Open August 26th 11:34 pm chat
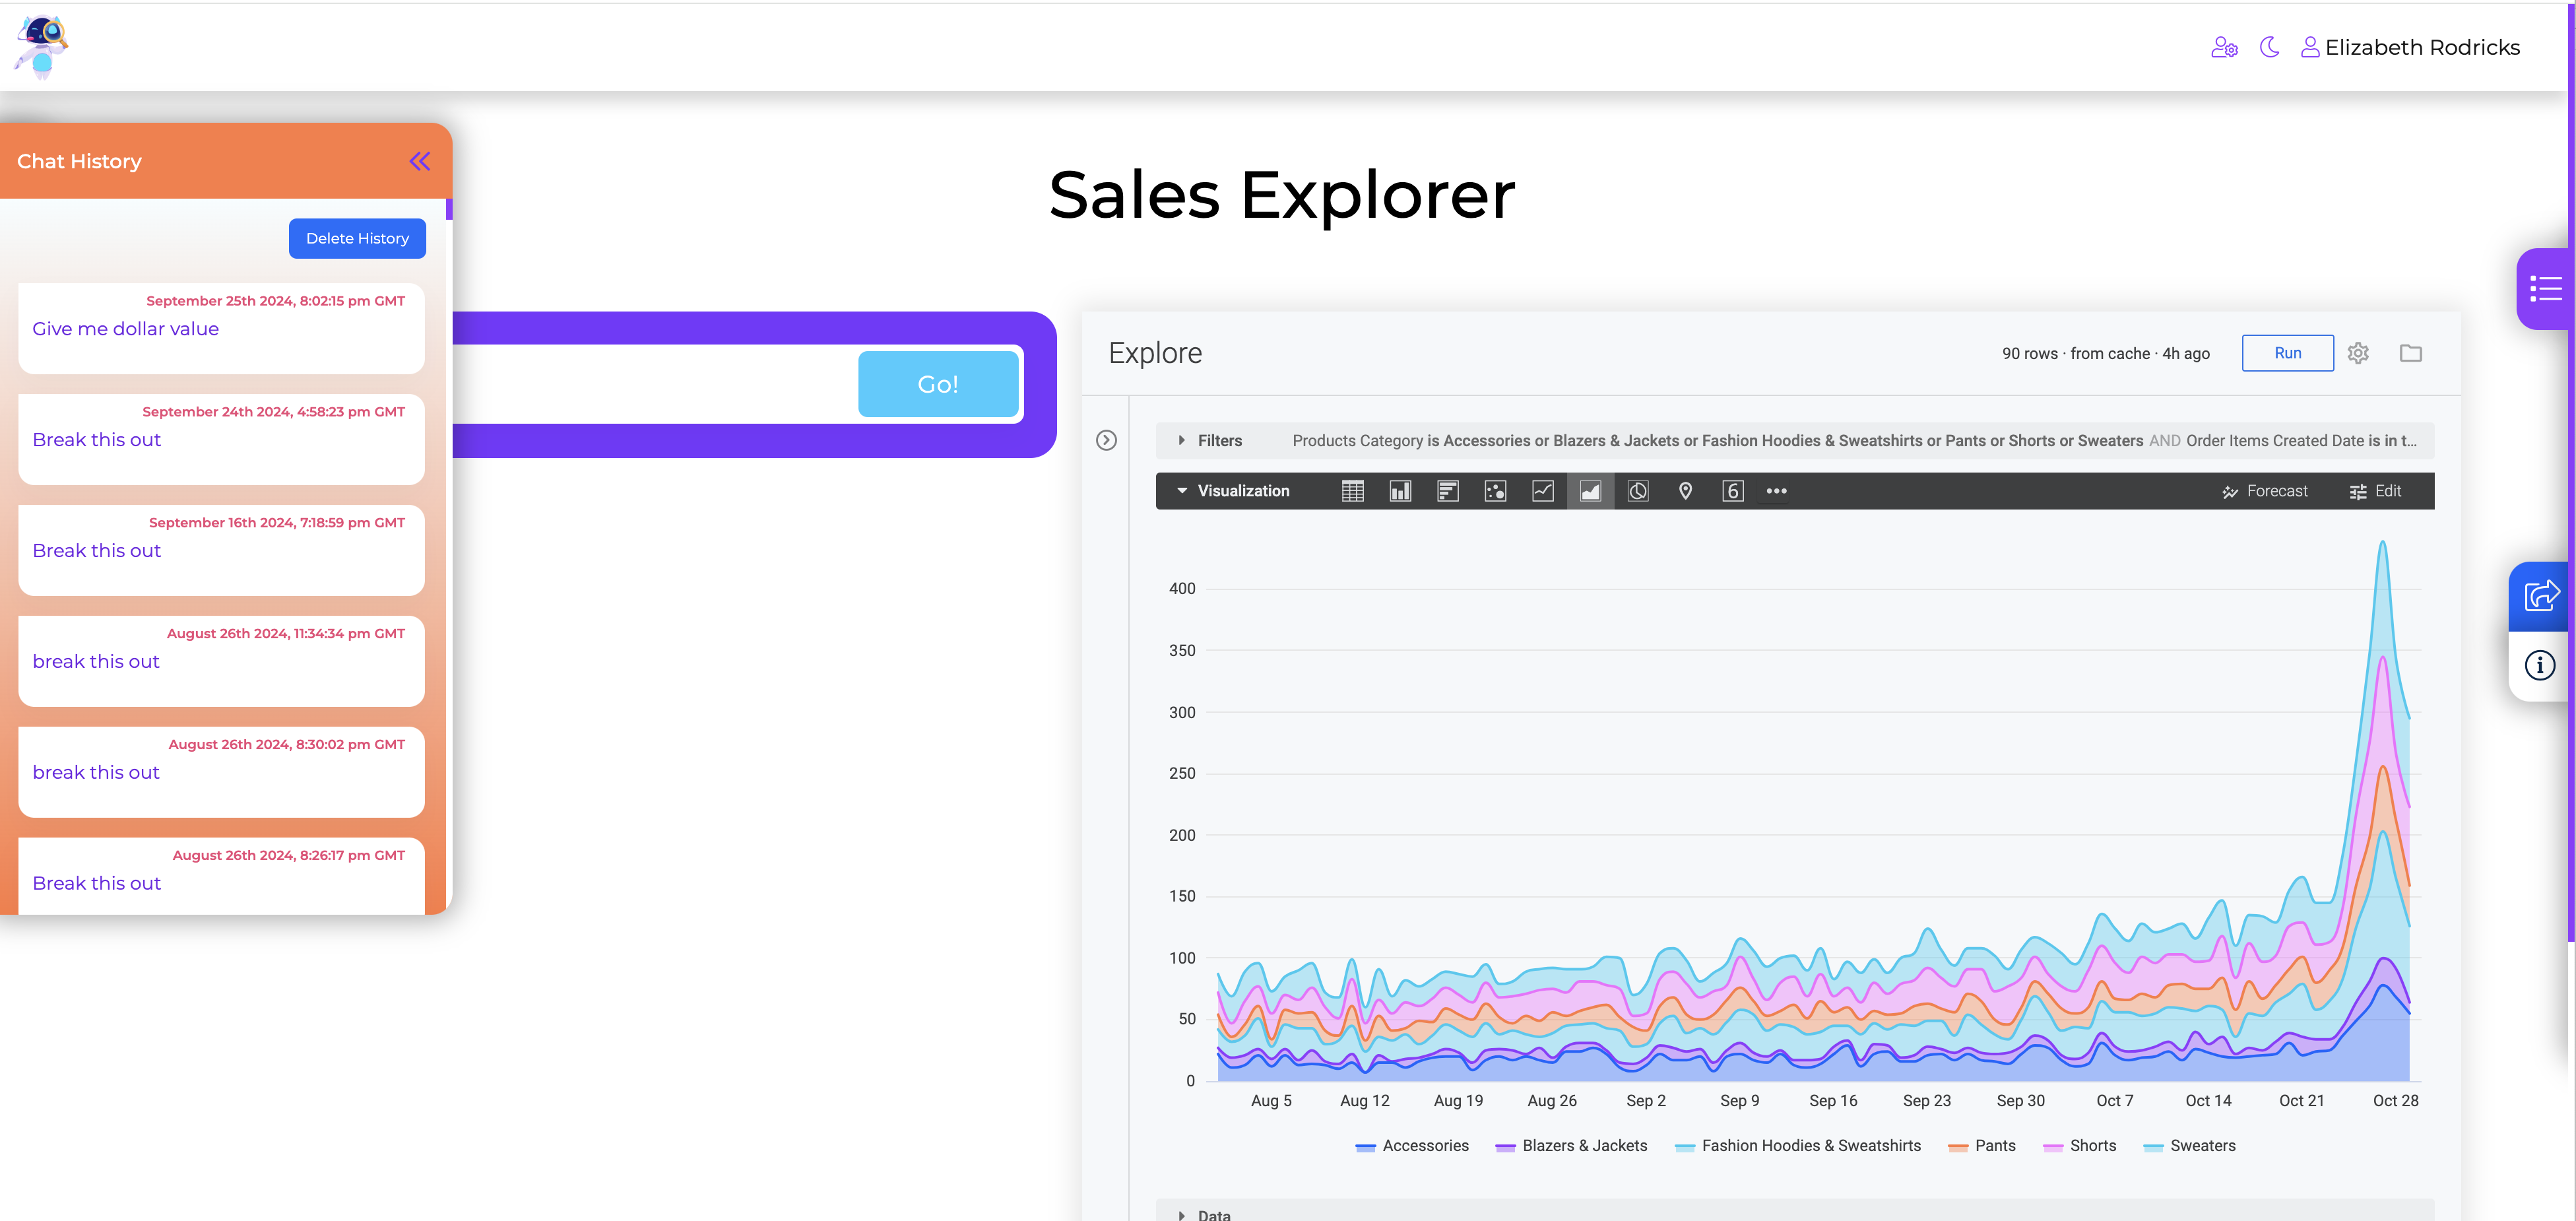The height and width of the screenshot is (1221, 2576). tap(221, 661)
